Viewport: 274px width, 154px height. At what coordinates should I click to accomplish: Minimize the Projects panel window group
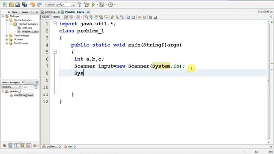coord(37,12)
